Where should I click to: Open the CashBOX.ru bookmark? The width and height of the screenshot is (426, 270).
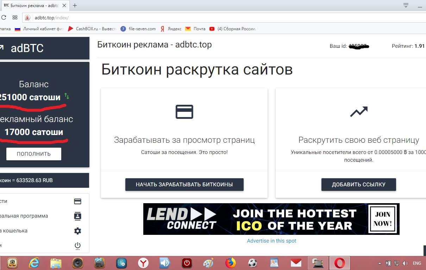click(x=91, y=29)
